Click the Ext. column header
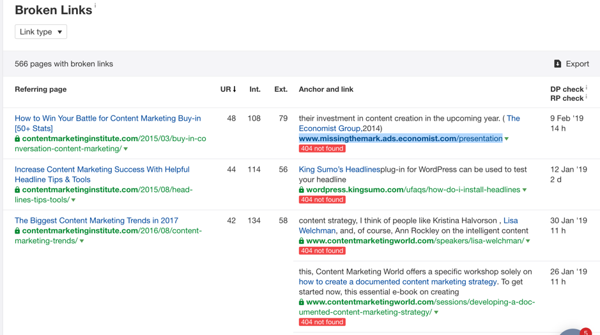 coord(281,89)
